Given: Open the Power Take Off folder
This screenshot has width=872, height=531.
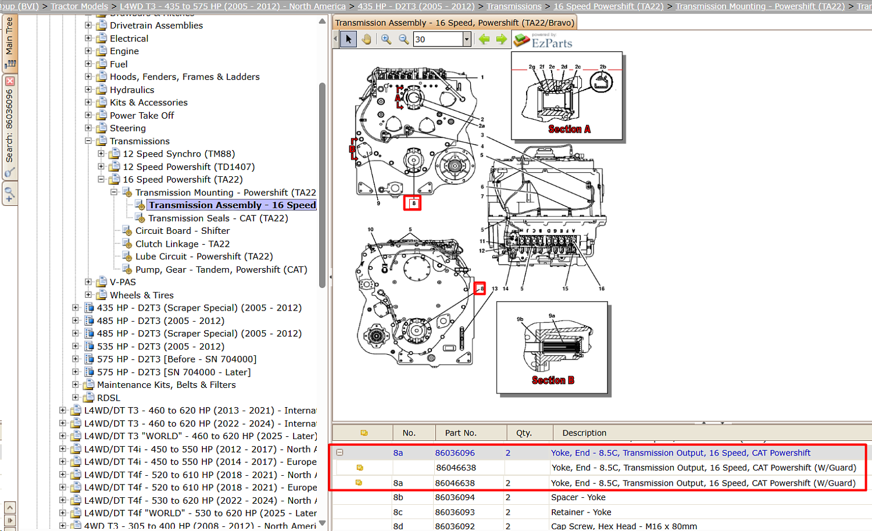Looking at the screenshot, I should coord(142,115).
